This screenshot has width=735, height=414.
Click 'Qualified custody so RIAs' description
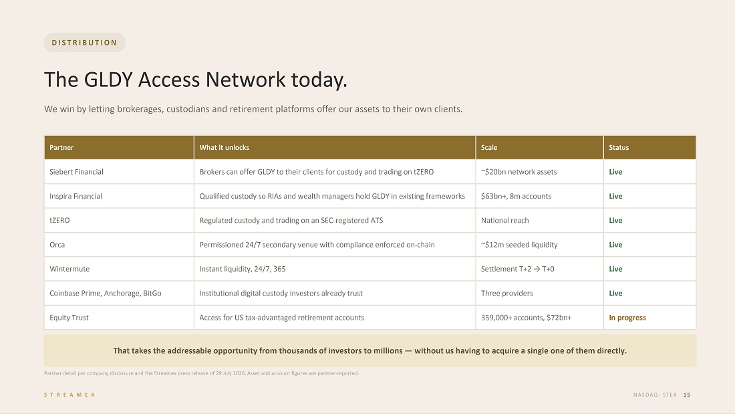click(x=332, y=196)
